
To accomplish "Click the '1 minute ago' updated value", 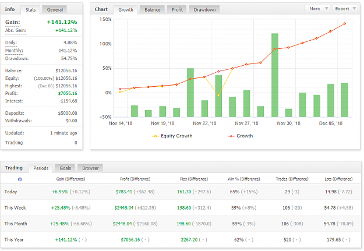I will click(x=63, y=133).
